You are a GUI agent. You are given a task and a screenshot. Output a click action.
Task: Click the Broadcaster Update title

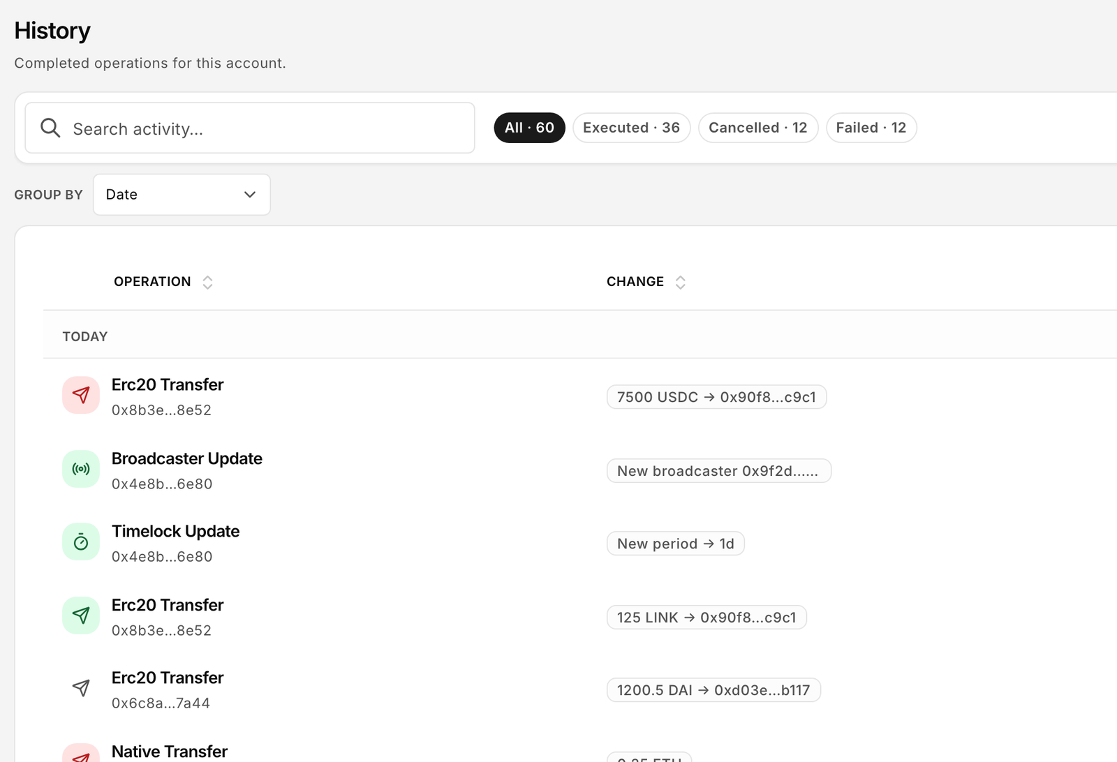pos(187,458)
